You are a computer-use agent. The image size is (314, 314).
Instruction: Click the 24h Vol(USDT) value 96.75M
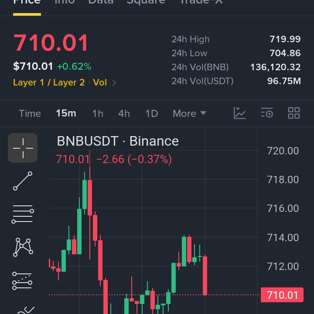pos(284,81)
